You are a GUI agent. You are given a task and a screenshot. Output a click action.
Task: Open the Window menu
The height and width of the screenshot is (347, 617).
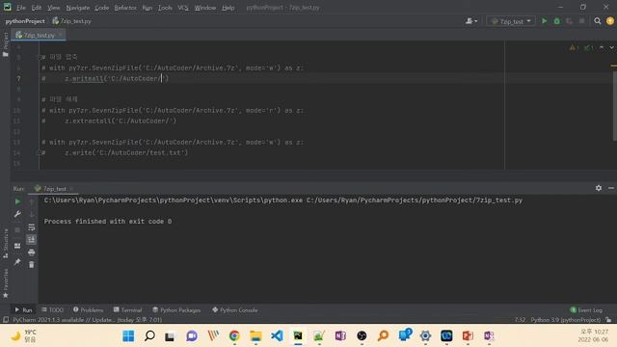[x=205, y=8]
